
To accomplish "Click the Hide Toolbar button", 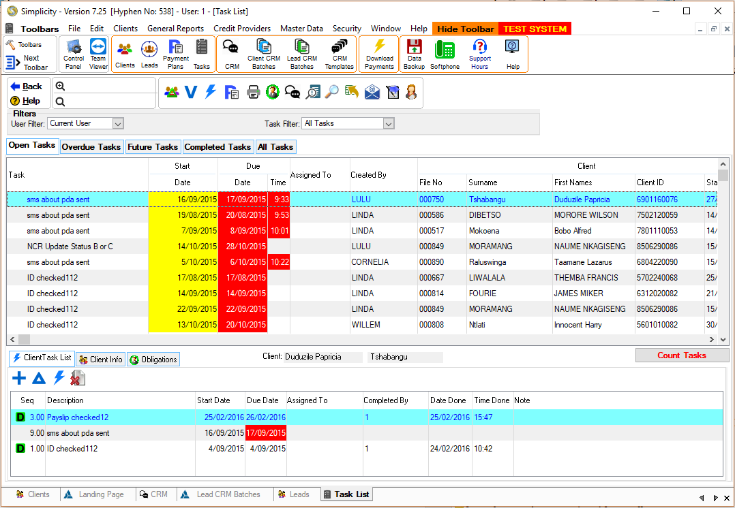I will pos(465,29).
